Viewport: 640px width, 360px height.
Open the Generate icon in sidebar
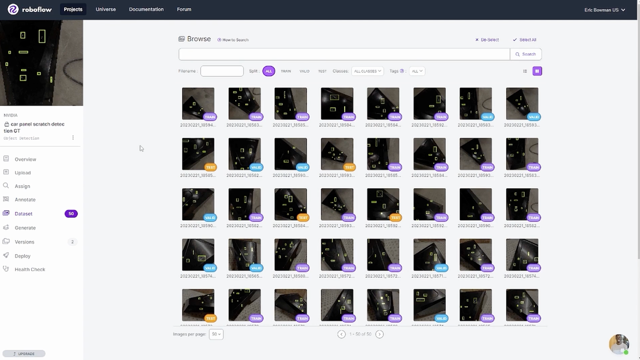point(6,227)
